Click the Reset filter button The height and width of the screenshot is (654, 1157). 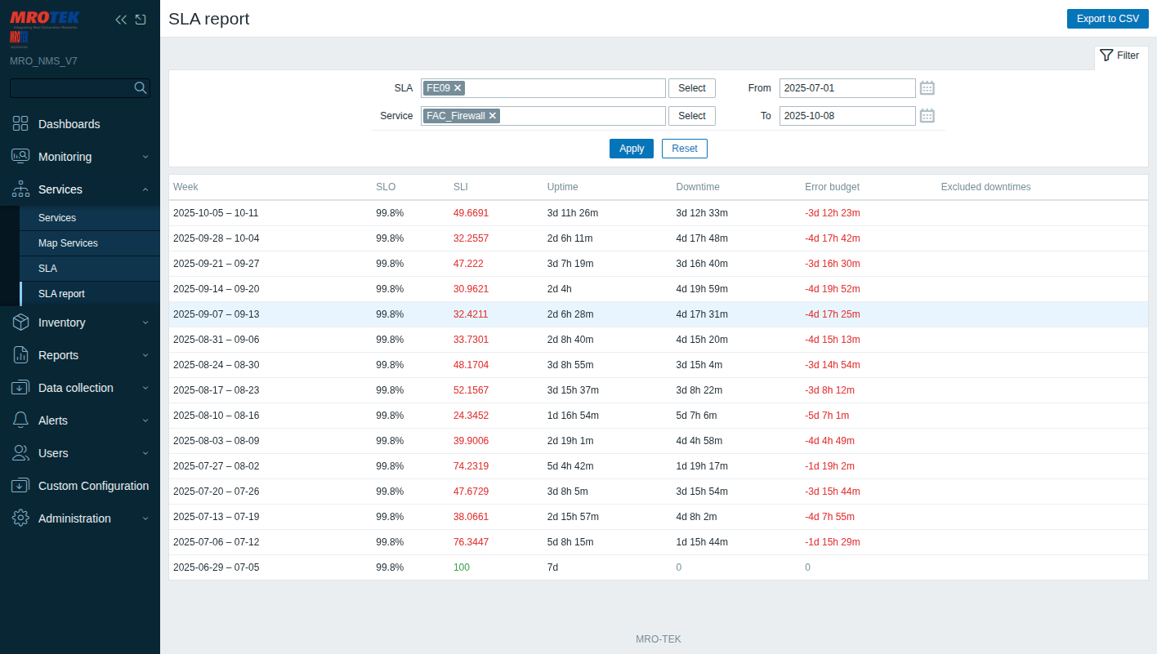click(x=685, y=149)
